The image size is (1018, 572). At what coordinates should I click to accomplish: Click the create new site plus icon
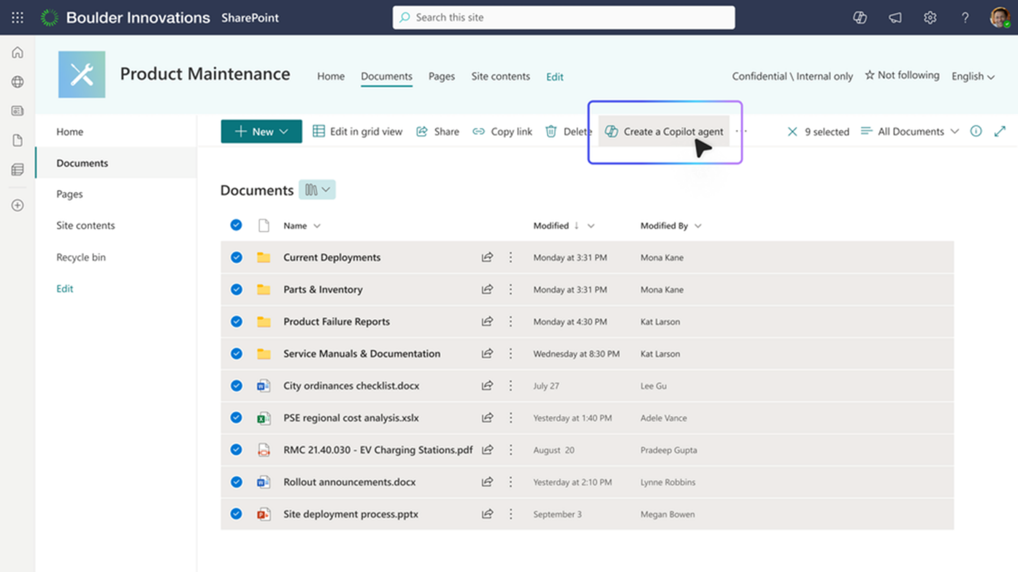pyautogui.click(x=18, y=205)
